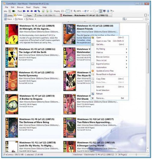The image size is (152, 159).
Task: Click the grouping icon beside first None
Action: click(x=16, y=19)
